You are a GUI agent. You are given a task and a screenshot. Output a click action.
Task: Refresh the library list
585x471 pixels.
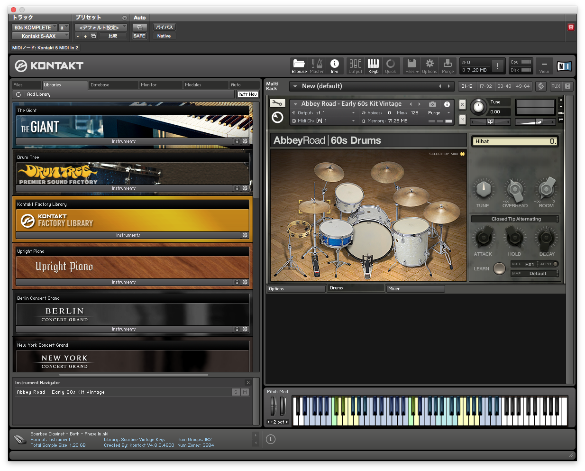[18, 94]
